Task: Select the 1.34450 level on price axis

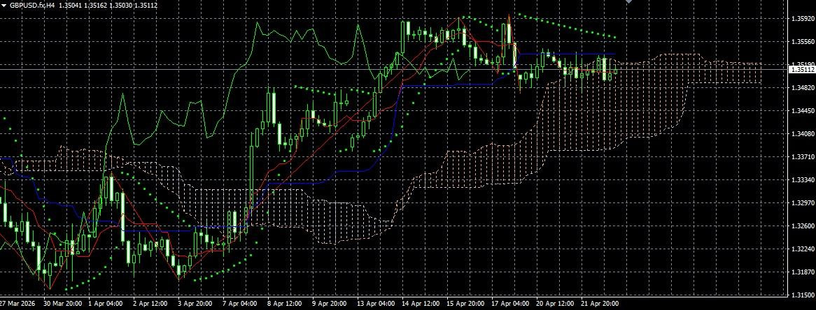Action: point(799,110)
